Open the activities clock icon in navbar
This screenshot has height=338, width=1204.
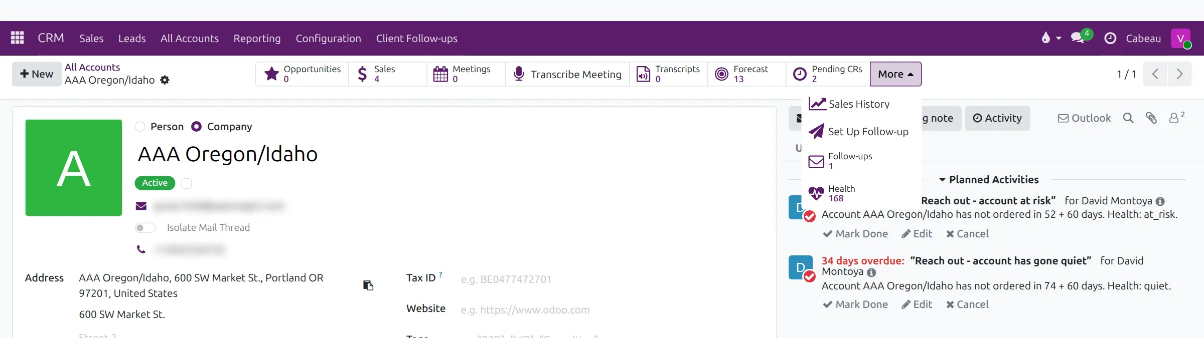tap(1110, 38)
